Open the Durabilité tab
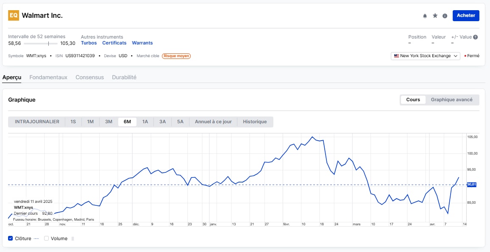This screenshot has width=490, height=252. click(124, 78)
